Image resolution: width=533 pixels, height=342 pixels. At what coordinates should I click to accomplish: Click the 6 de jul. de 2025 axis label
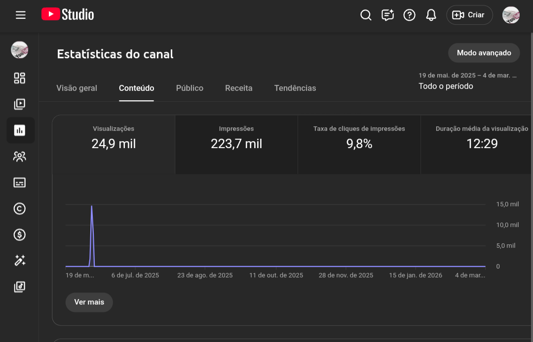click(x=135, y=275)
